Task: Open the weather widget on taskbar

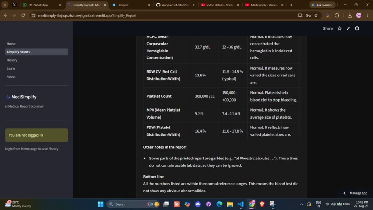Action: coord(18,204)
